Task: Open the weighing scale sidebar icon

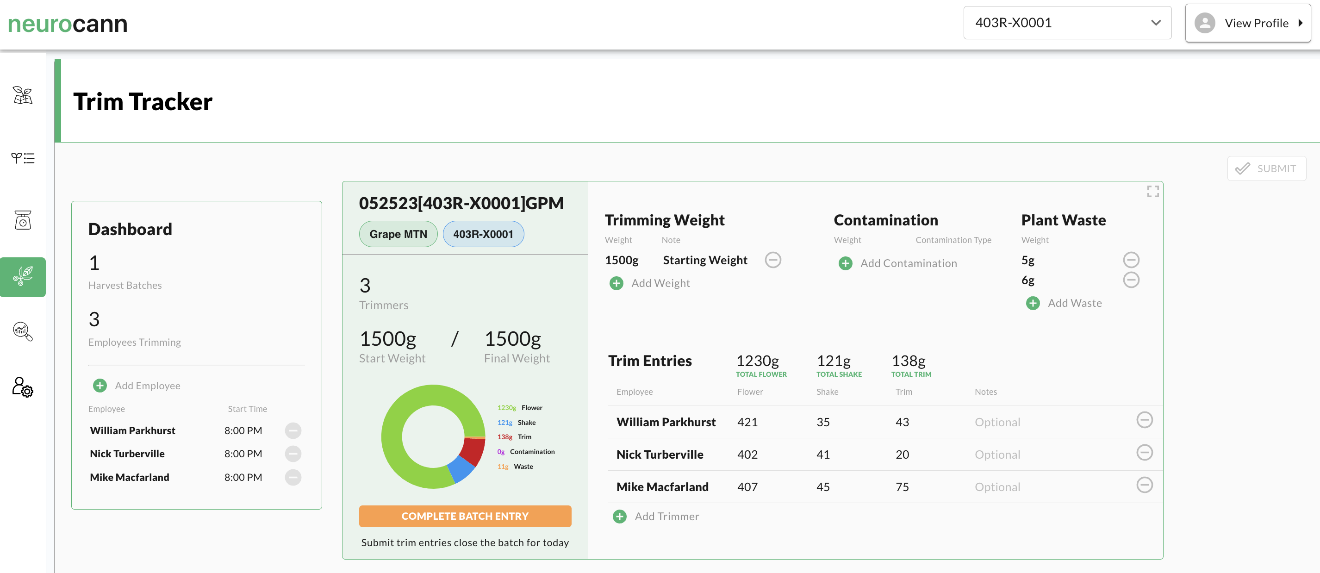Action: click(23, 220)
